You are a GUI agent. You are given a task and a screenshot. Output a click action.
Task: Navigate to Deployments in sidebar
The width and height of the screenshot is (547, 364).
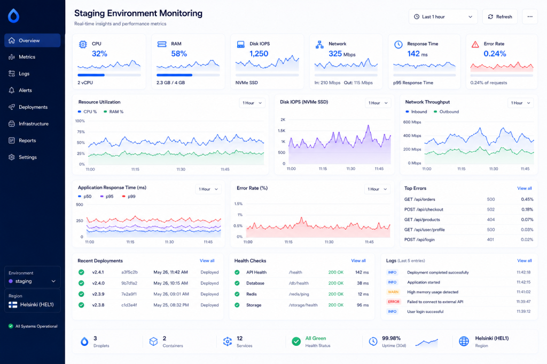[x=33, y=107]
